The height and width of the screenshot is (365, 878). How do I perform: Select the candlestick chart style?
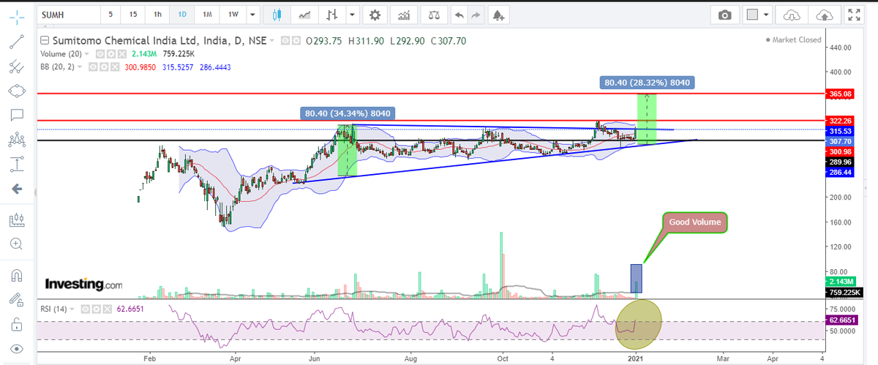tap(277, 15)
